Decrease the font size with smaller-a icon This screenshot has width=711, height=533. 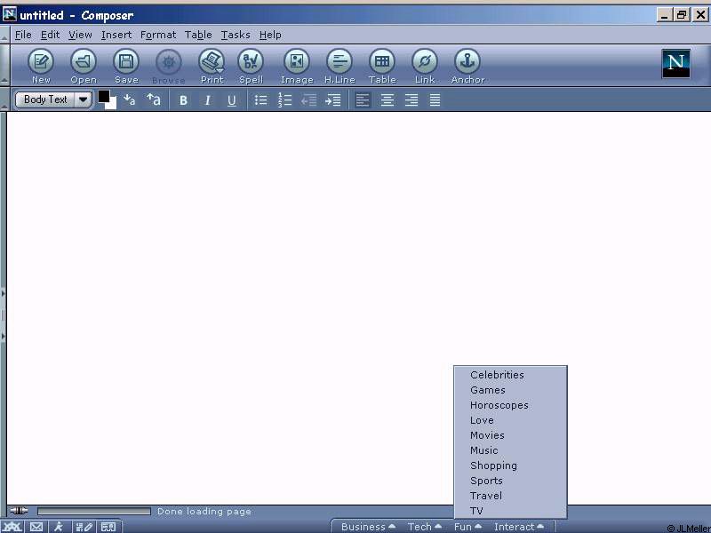(x=129, y=99)
